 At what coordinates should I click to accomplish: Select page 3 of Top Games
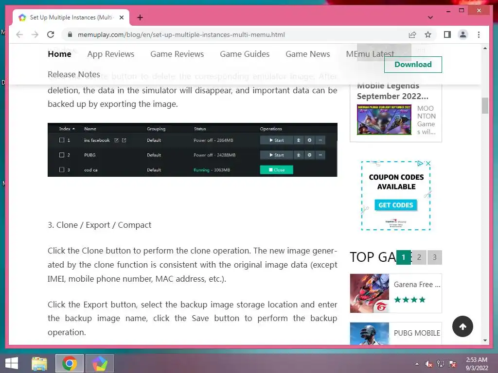pyautogui.click(x=434, y=257)
